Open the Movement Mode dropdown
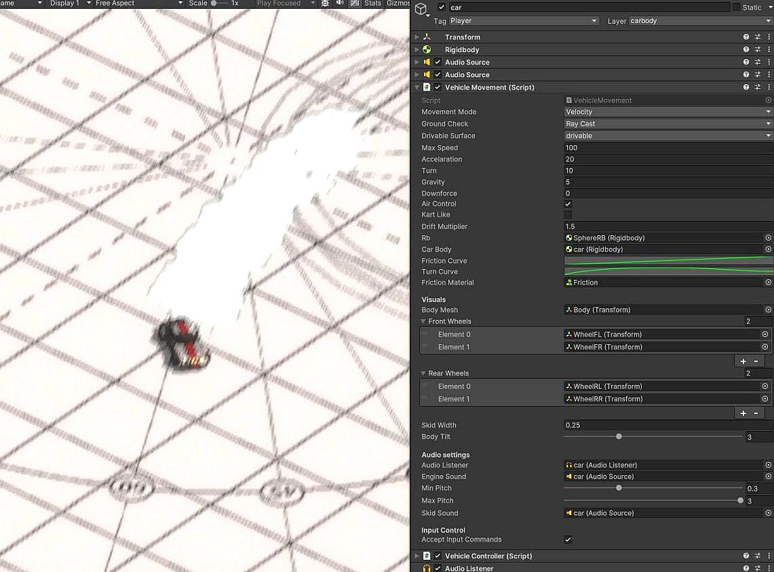 tap(667, 112)
